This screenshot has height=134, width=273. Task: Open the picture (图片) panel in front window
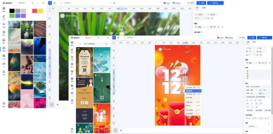click(x=72, y=72)
